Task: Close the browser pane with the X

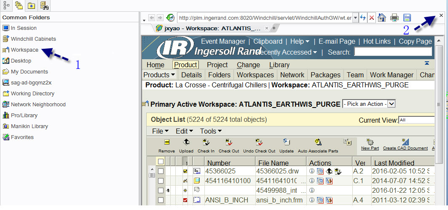Action: tap(441, 16)
